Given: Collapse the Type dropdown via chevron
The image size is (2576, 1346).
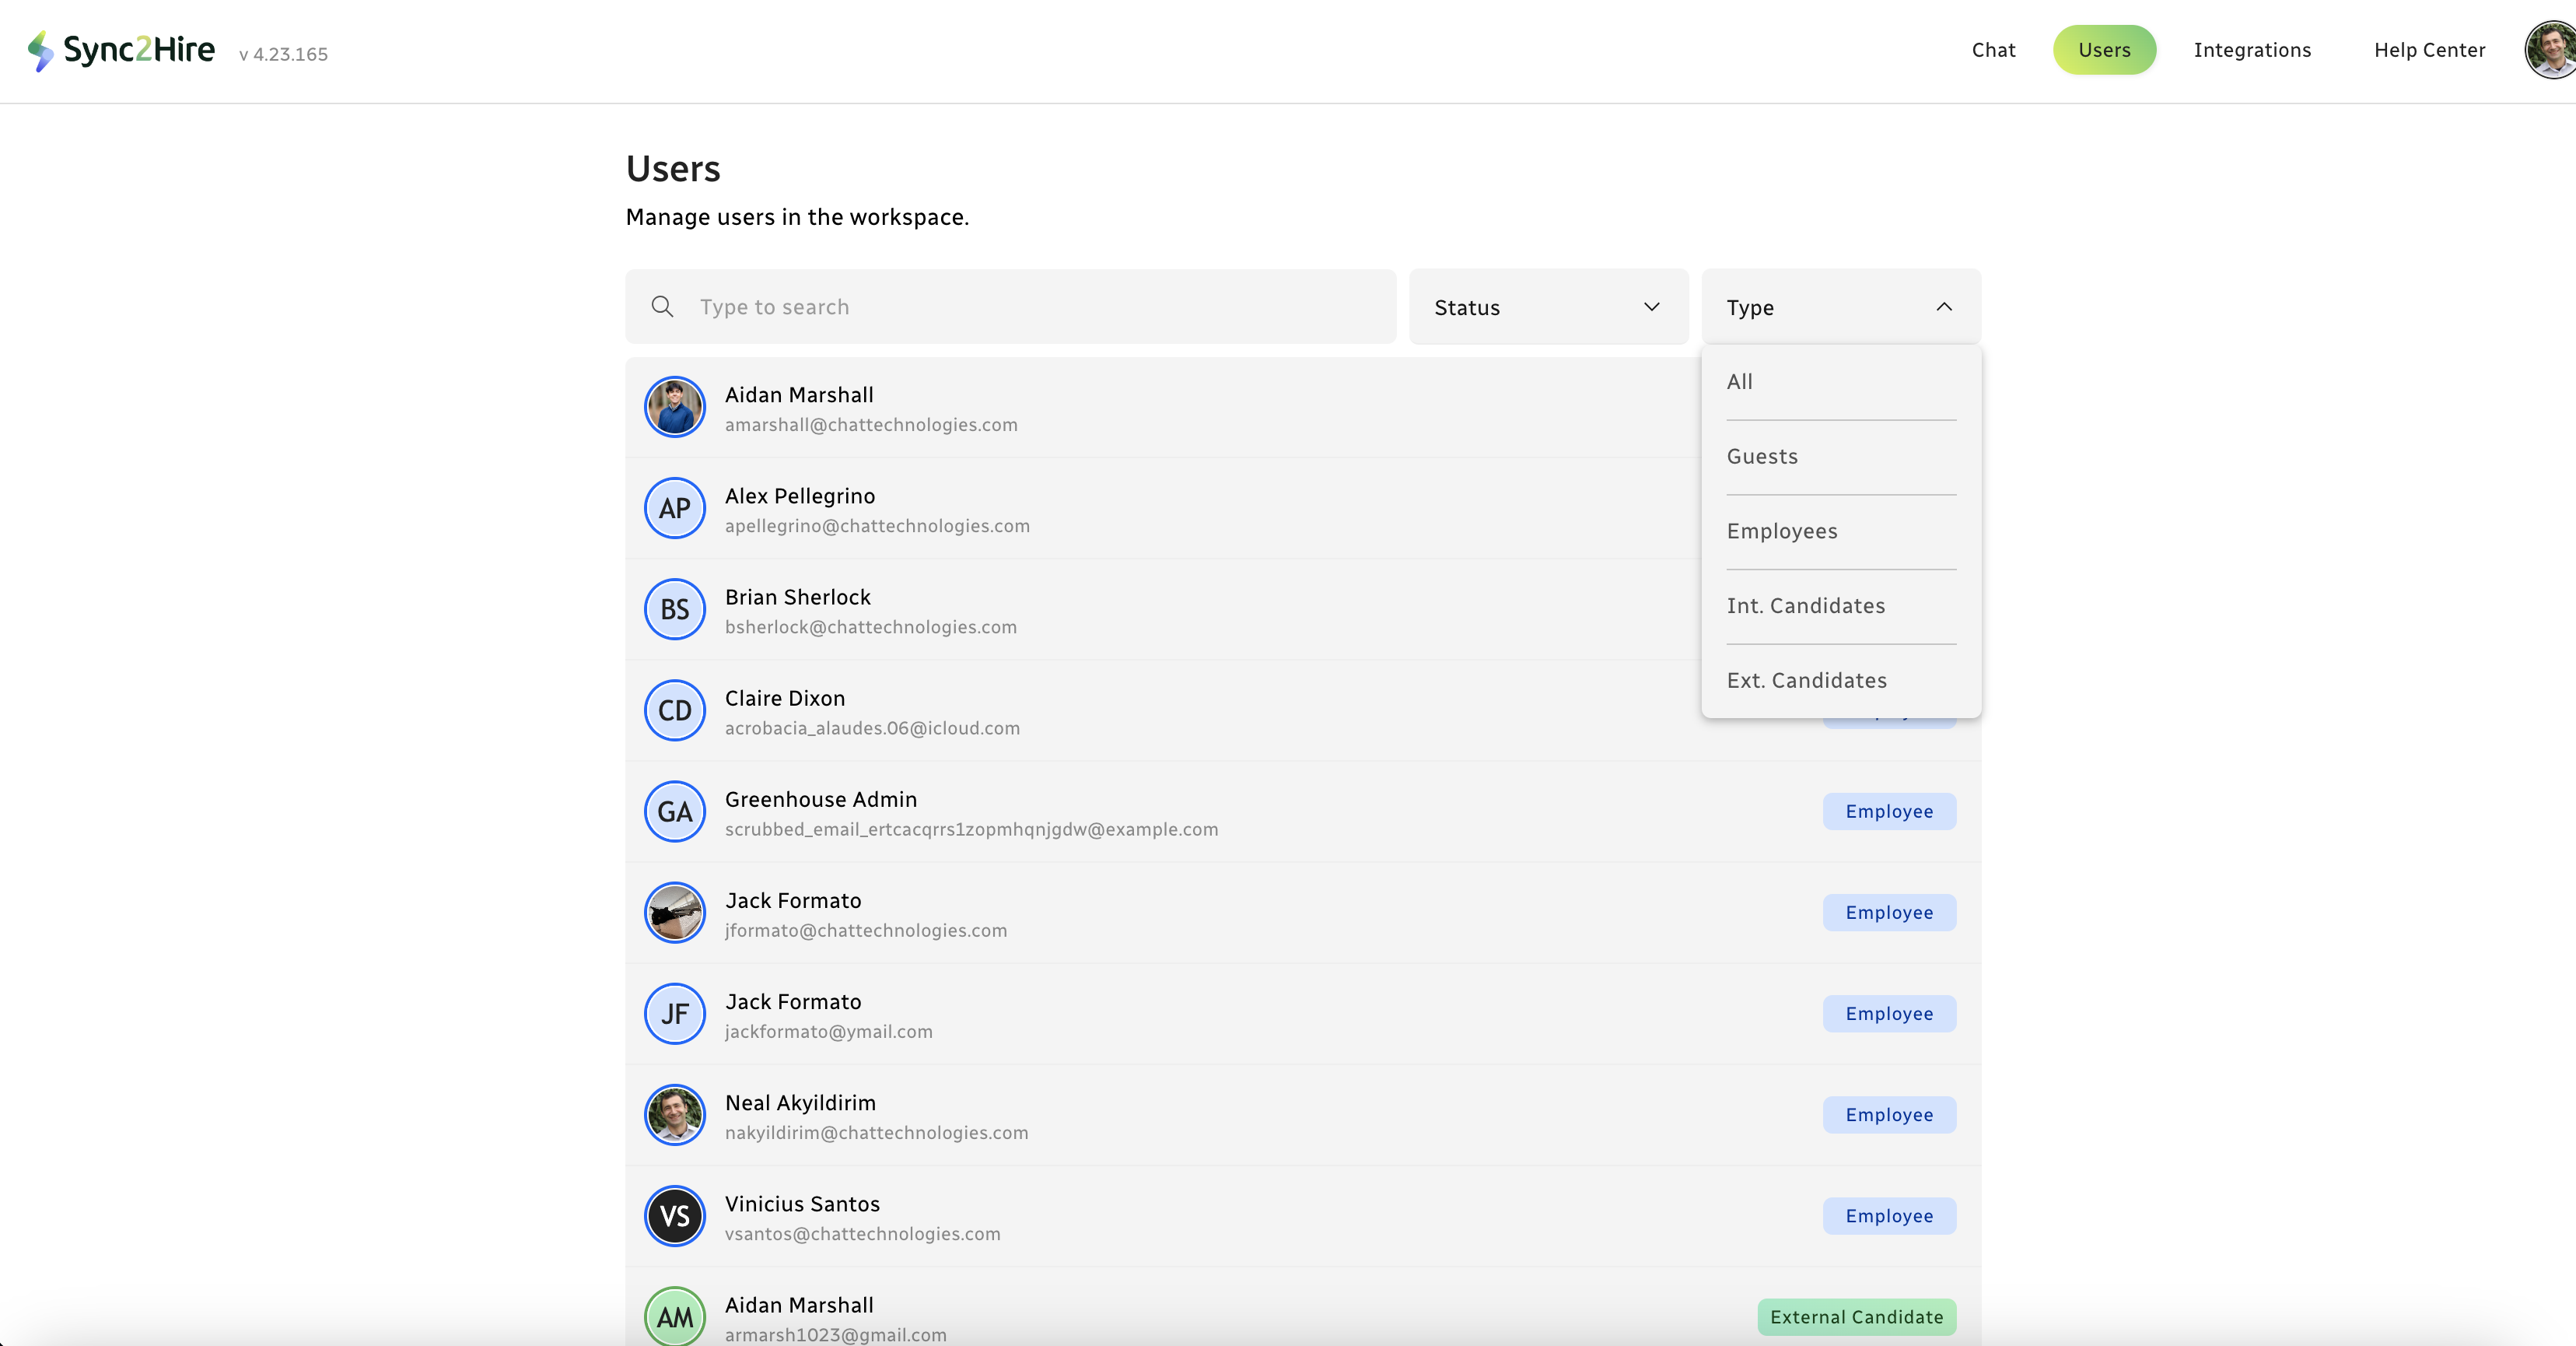Looking at the screenshot, I should coord(1943,307).
